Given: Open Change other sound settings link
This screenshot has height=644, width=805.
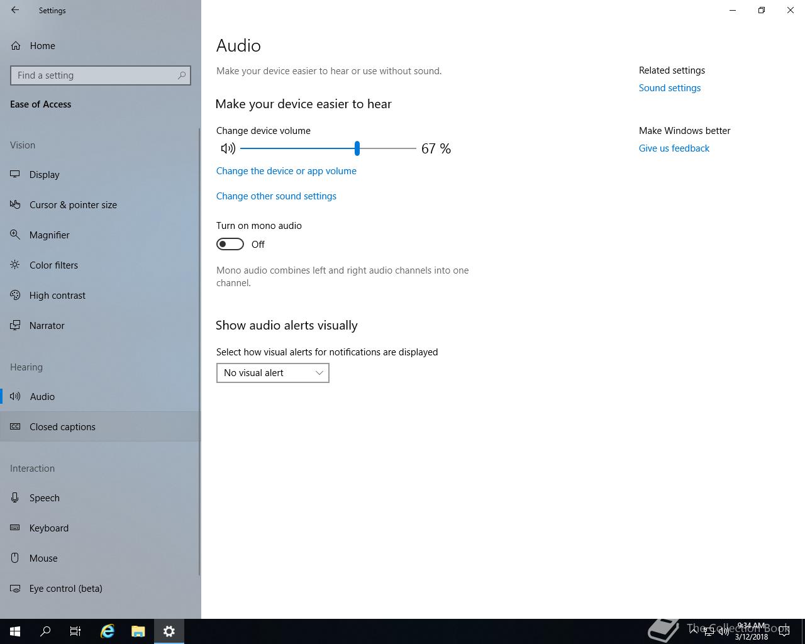Looking at the screenshot, I should click(x=276, y=196).
